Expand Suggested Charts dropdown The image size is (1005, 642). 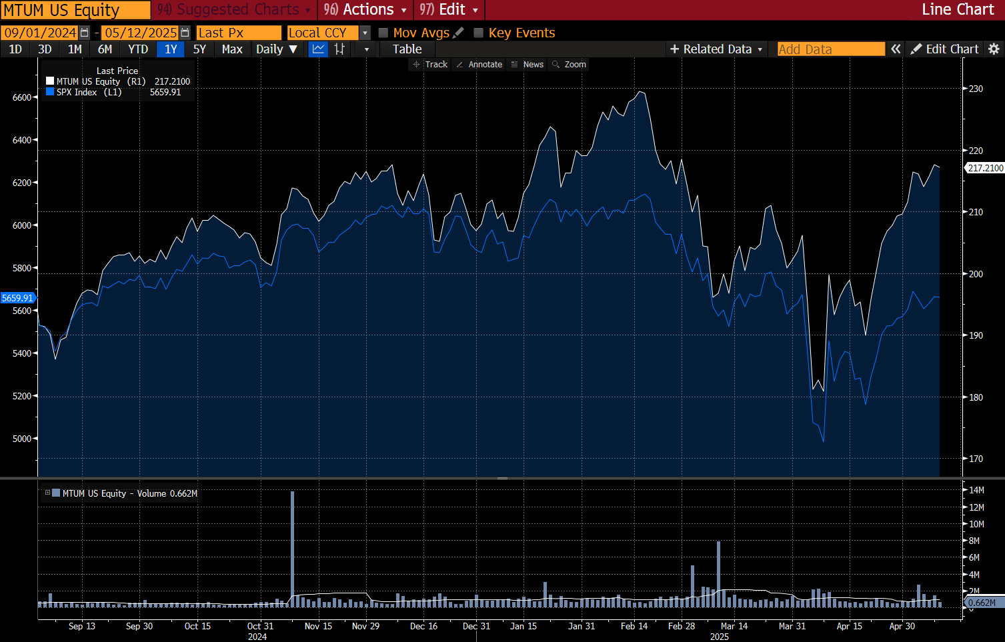(x=234, y=9)
